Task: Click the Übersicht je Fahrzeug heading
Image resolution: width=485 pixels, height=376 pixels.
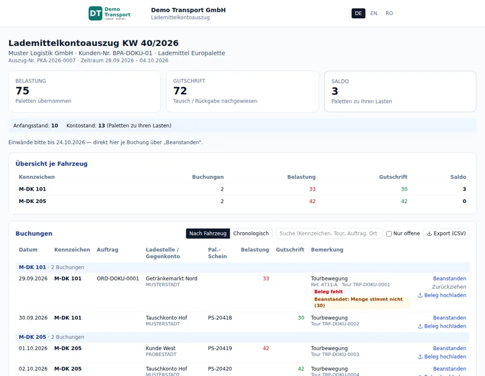Action: coord(52,164)
